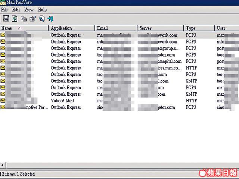Sort by the Type column header
The width and height of the screenshot is (239, 179).
[x=199, y=28]
